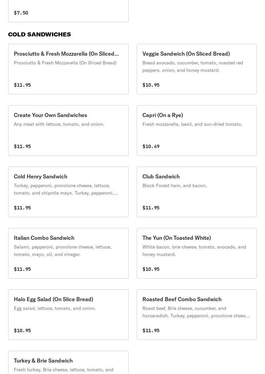The height and width of the screenshot is (374, 265).
Task: Click the Halo Egg Salad price
Action: click(x=22, y=330)
